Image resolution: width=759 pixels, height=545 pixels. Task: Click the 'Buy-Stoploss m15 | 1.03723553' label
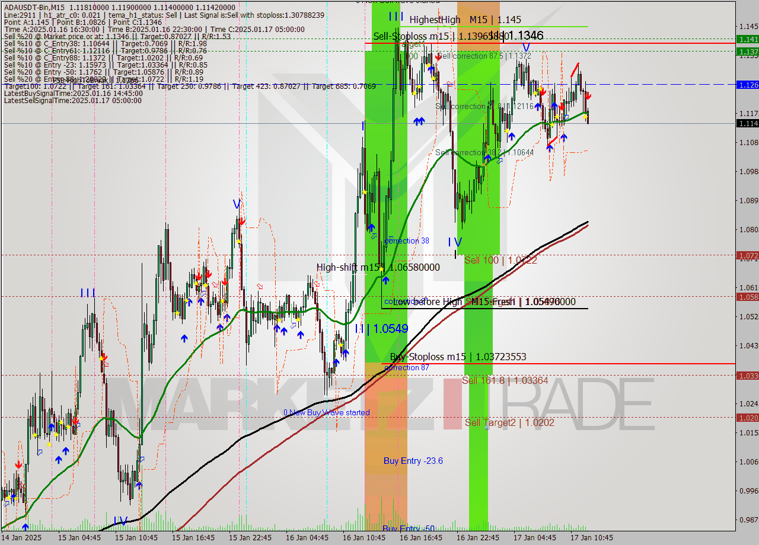[458, 357]
